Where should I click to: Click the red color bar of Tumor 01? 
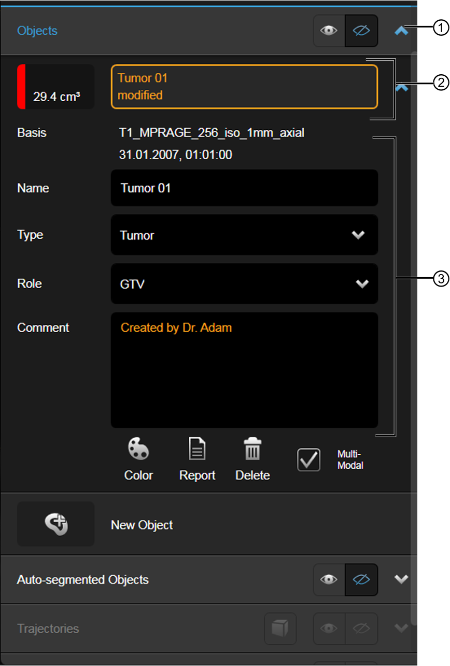[21, 87]
